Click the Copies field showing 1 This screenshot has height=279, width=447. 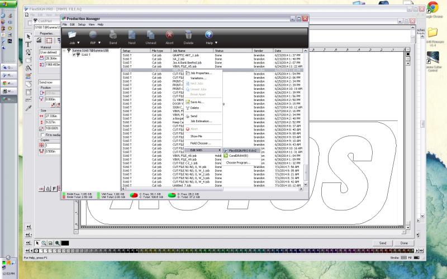[53, 146]
